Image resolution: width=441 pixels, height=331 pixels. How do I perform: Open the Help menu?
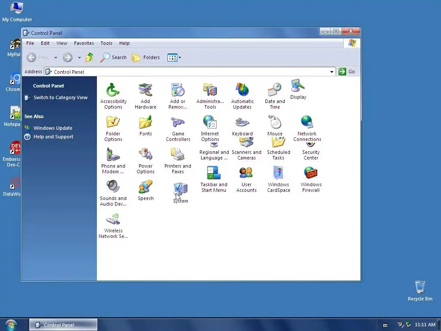pos(124,43)
